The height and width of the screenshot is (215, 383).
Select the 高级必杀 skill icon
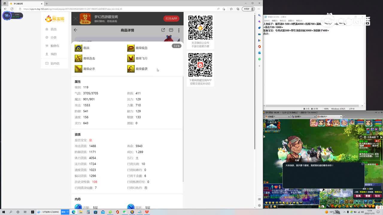point(78,69)
